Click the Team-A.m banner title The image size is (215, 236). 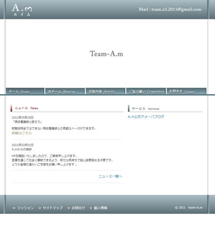106,54
